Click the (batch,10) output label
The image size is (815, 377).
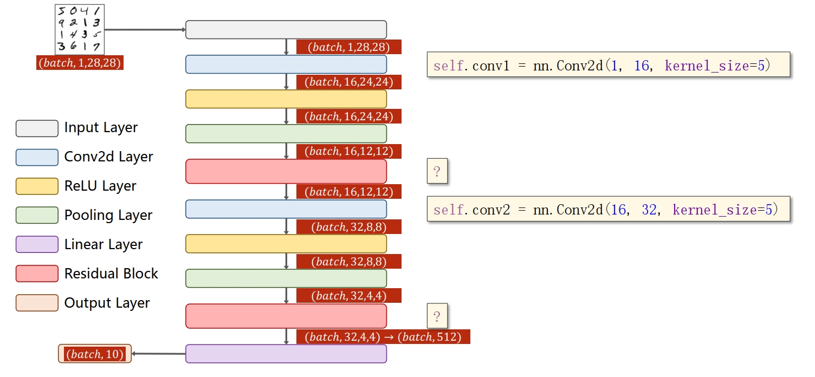pyautogui.click(x=95, y=354)
